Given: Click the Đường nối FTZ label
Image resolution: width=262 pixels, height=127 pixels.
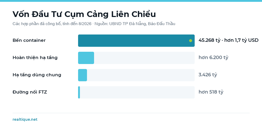Looking at the screenshot, I should (x=30, y=92).
